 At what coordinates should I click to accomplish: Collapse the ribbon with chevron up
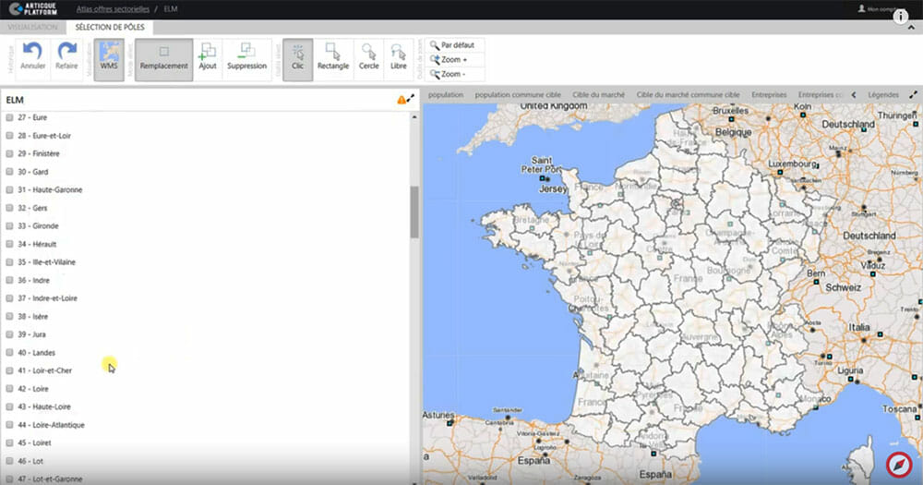pos(911,28)
